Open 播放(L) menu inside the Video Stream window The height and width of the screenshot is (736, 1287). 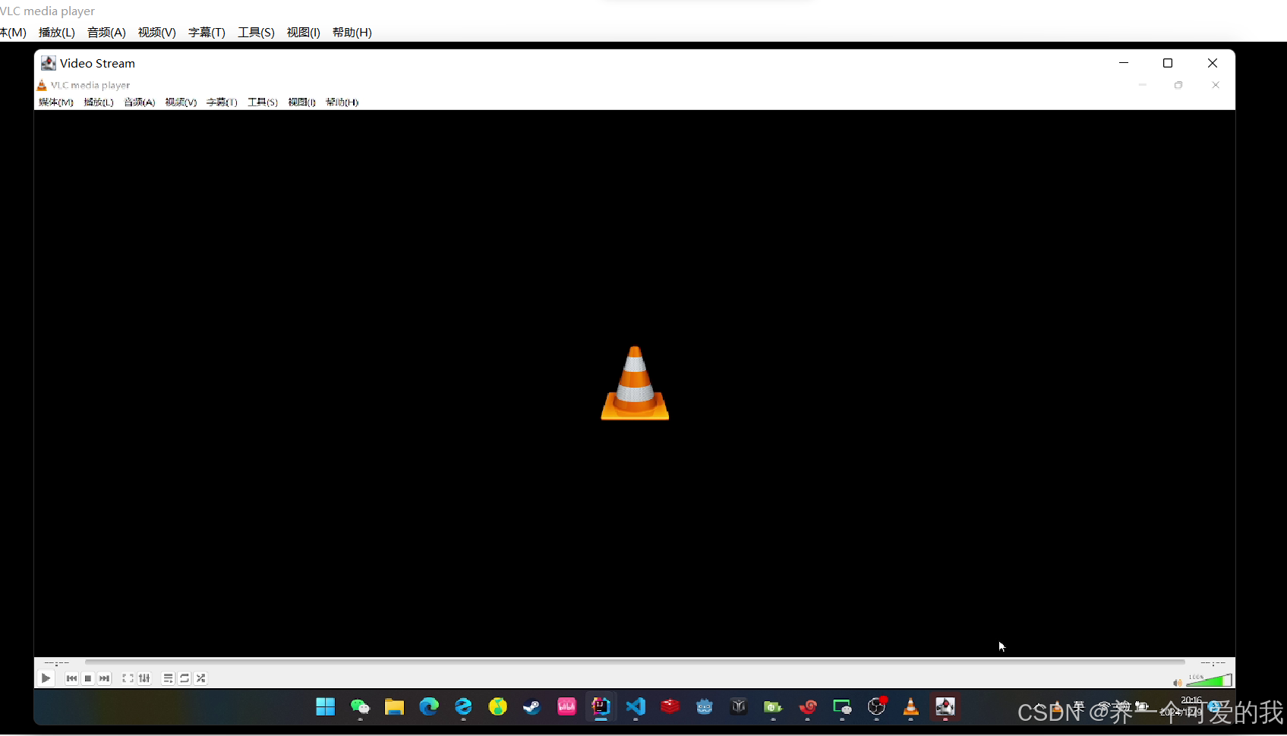pos(99,102)
